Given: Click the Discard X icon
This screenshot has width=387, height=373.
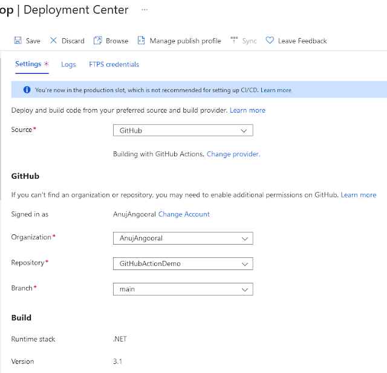Looking at the screenshot, I should (x=53, y=41).
